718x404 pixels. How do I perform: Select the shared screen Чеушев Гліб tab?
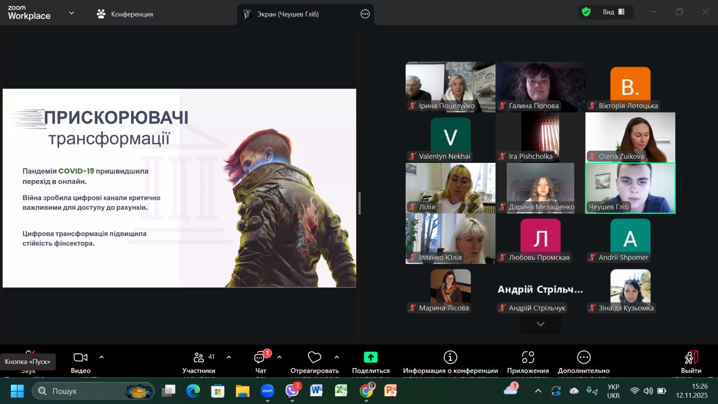(x=287, y=14)
